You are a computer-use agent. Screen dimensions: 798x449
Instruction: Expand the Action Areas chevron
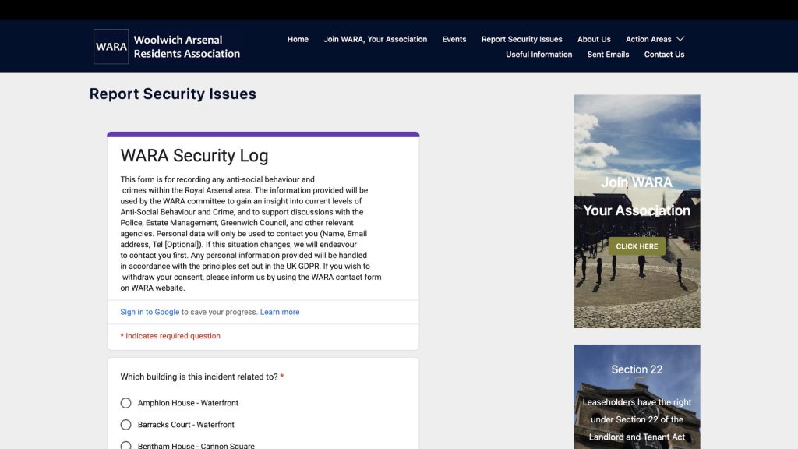click(x=680, y=39)
